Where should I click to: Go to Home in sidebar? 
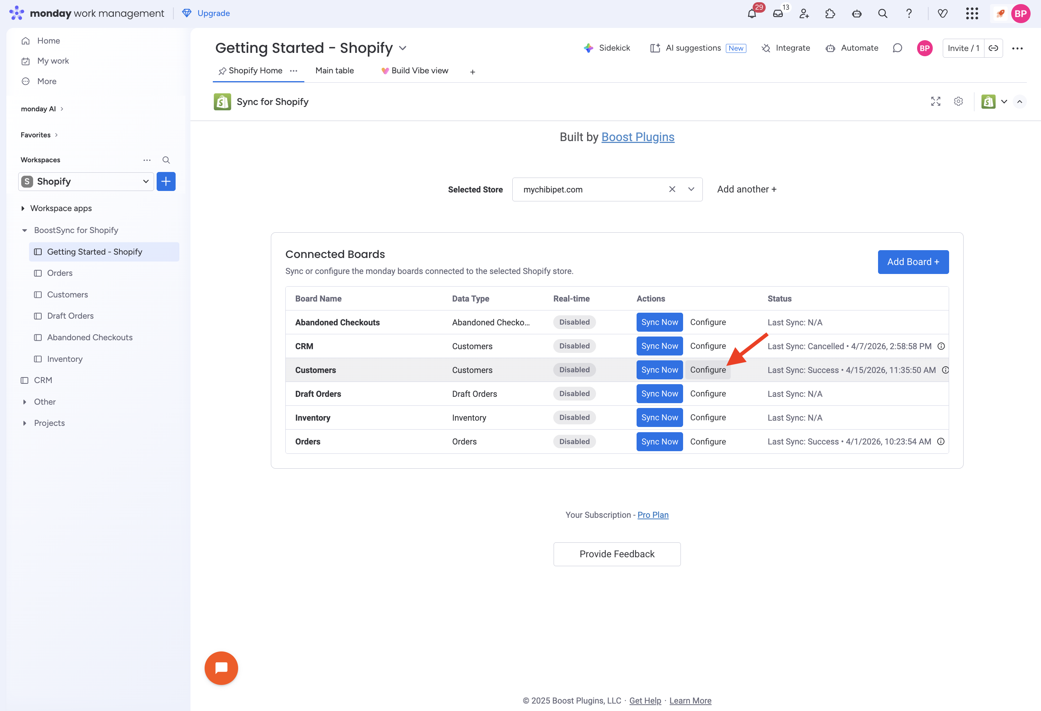(x=48, y=41)
